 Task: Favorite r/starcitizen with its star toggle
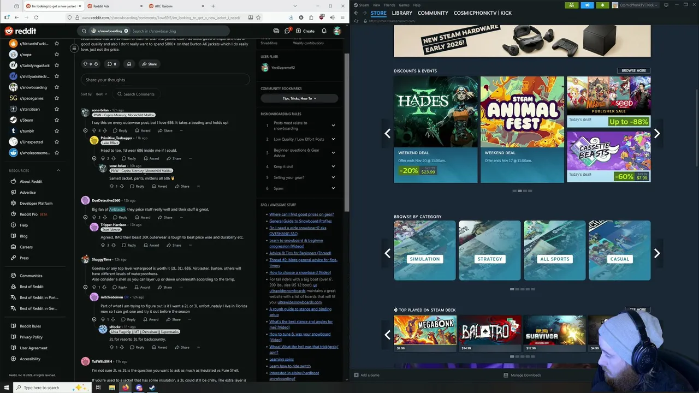click(x=56, y=109)
